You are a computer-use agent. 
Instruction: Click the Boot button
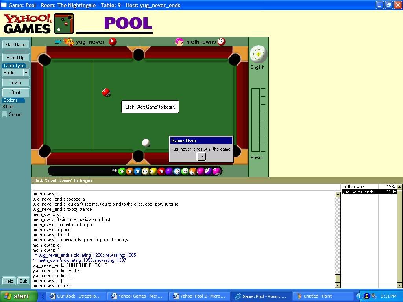click(x=16, y=92)
